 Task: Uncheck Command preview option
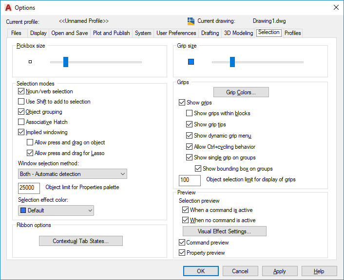(x=182, y=243)
